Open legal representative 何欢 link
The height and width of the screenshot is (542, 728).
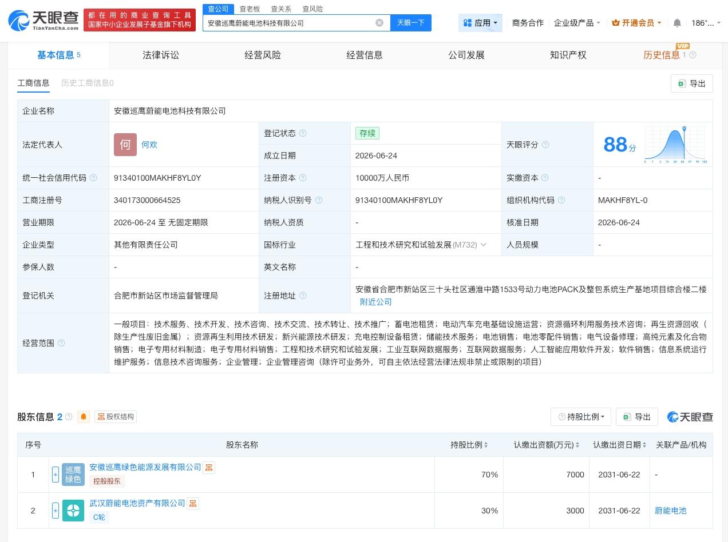point(149,145)
